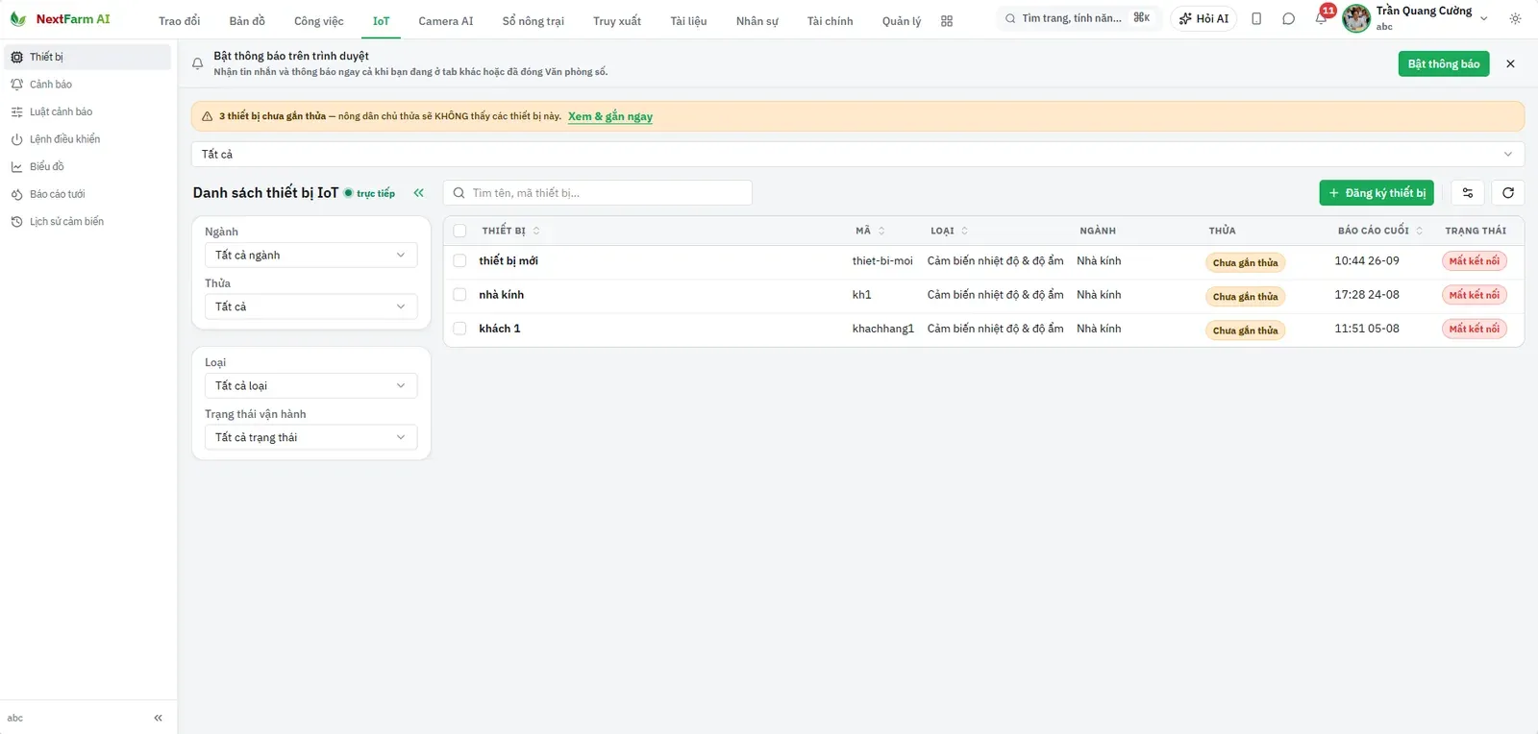1538x734 pixels.
Task: Click the device search field
Action: (598, 193)
